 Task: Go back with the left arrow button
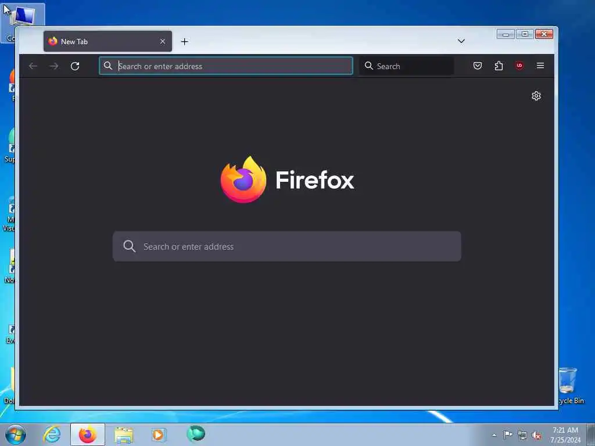[x=33, y=66]
